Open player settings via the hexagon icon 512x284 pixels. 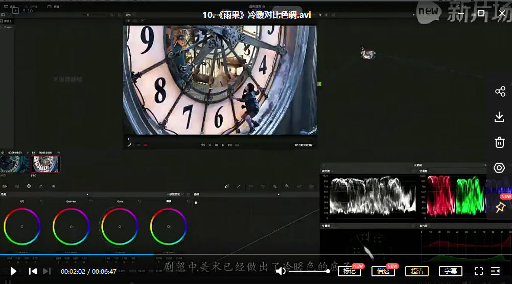[500, 168]
